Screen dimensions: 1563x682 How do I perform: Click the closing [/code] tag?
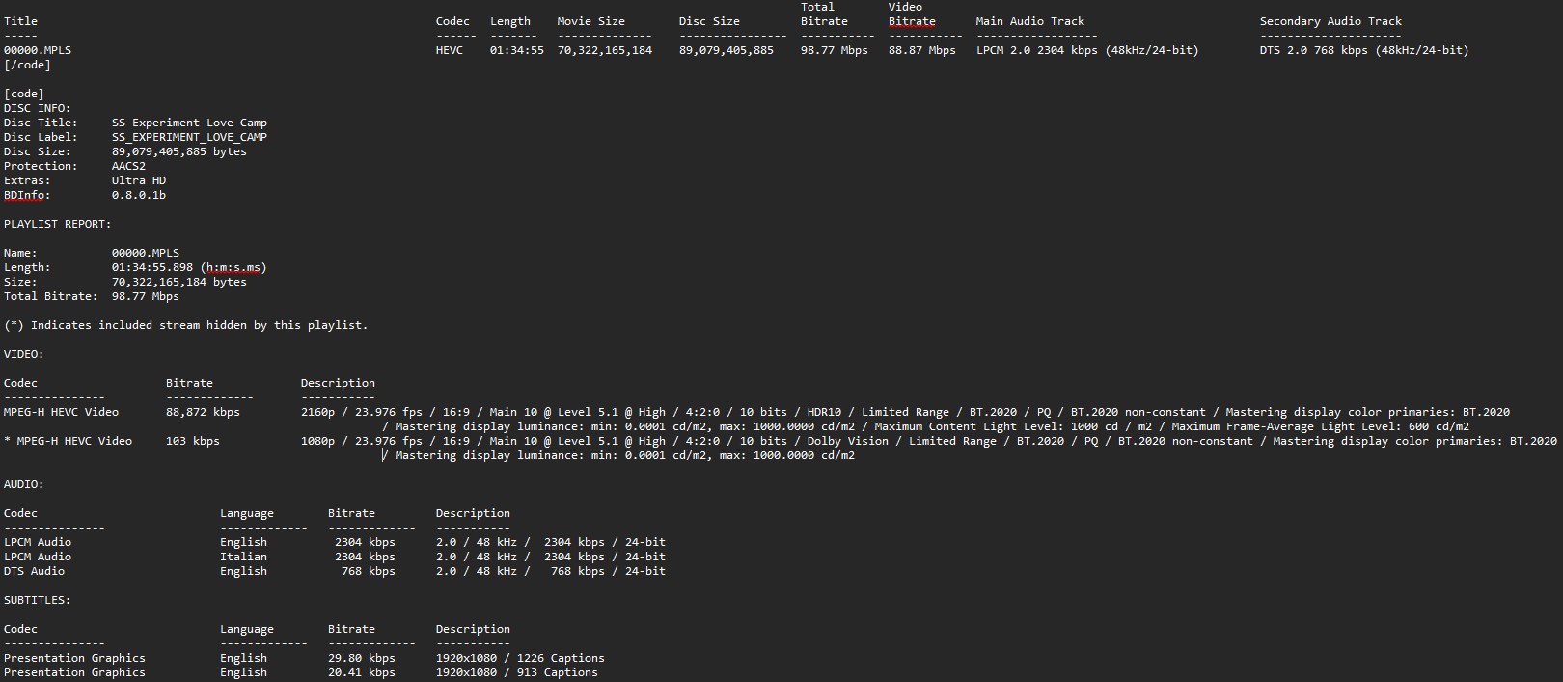tap(27, 65)
